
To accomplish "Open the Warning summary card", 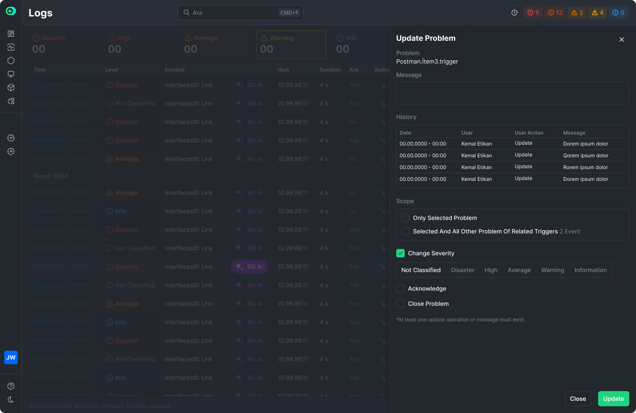I will (x=291, y=45).
